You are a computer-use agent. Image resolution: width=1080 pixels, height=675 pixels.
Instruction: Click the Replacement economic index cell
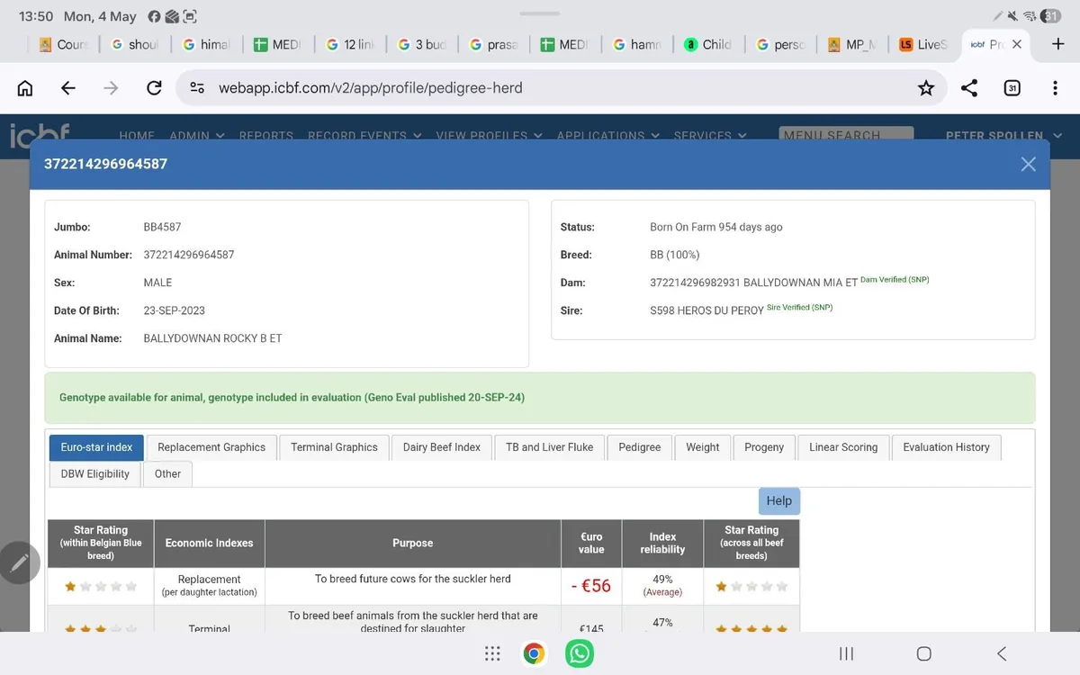click(x=210, y=586)
